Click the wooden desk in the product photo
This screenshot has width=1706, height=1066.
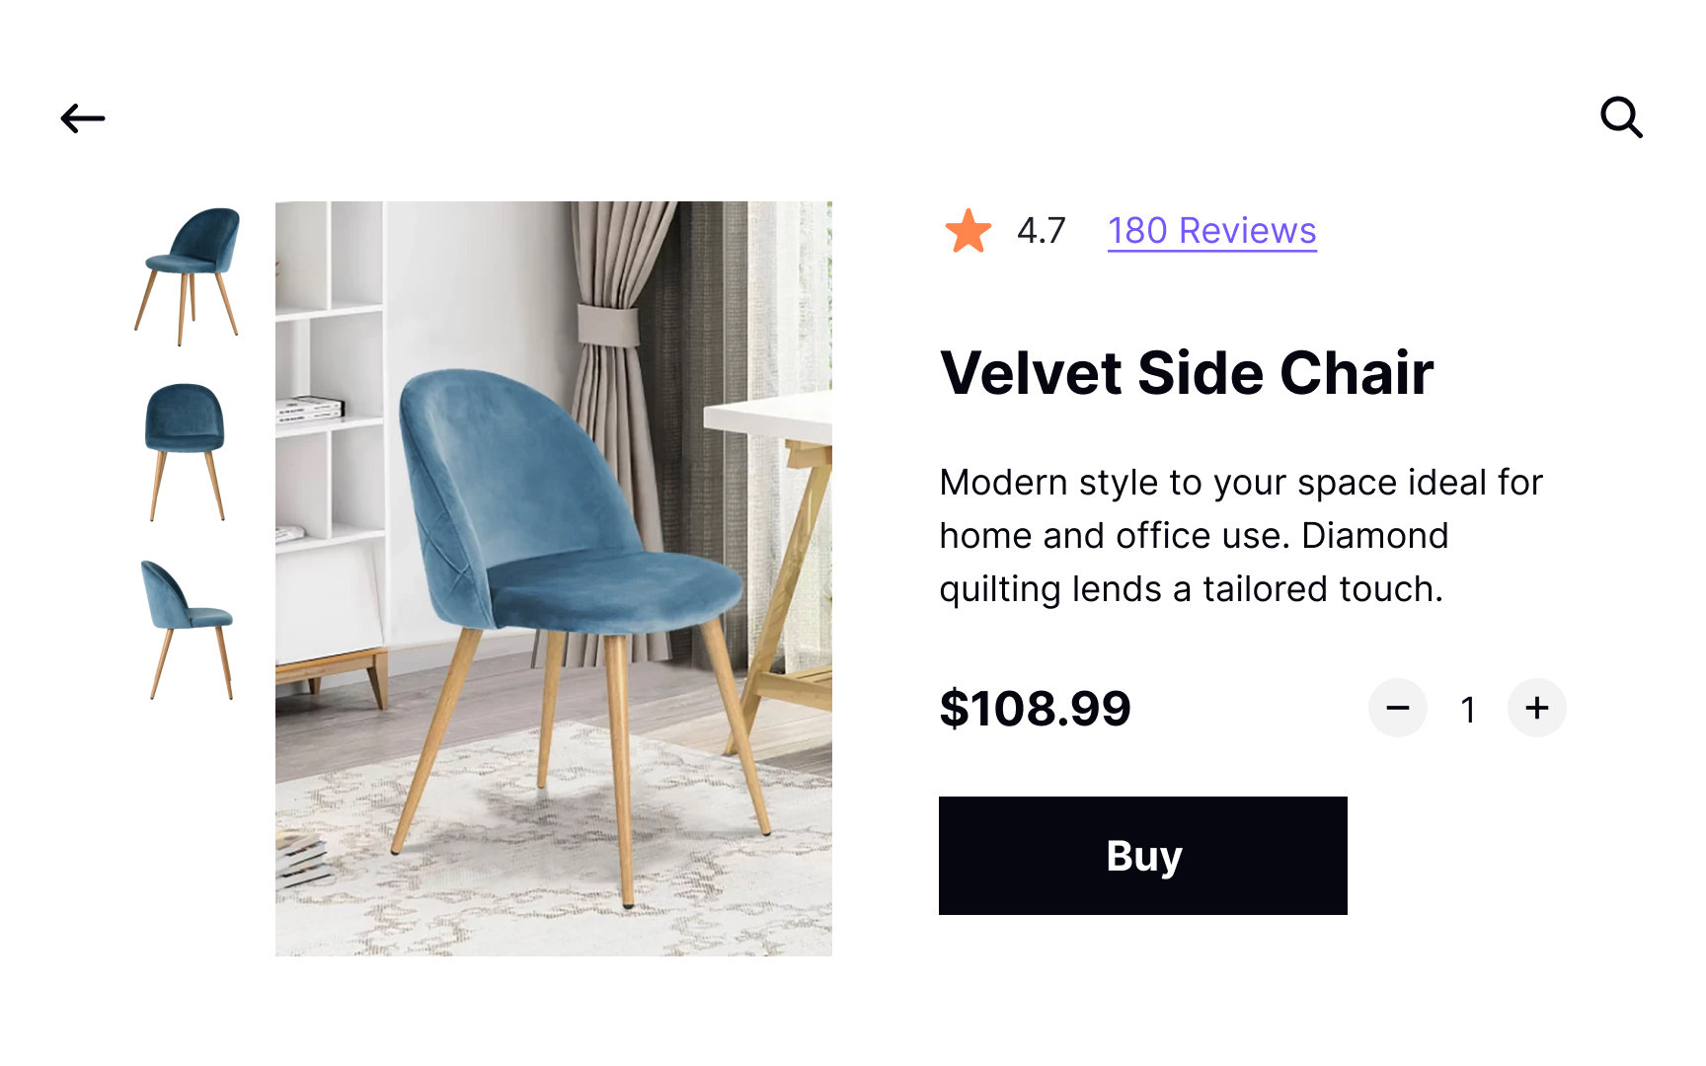coord(780,553)
